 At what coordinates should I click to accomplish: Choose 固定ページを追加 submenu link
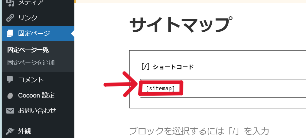point(31,63)
